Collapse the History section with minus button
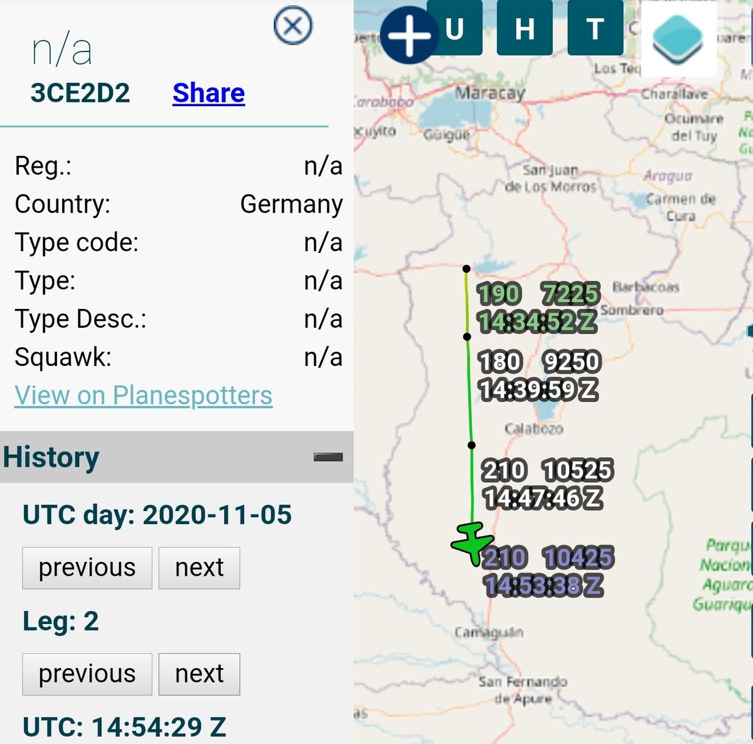The height and width of the screenshot is (744, 753). pyautogui.click(x=328, y=457)
